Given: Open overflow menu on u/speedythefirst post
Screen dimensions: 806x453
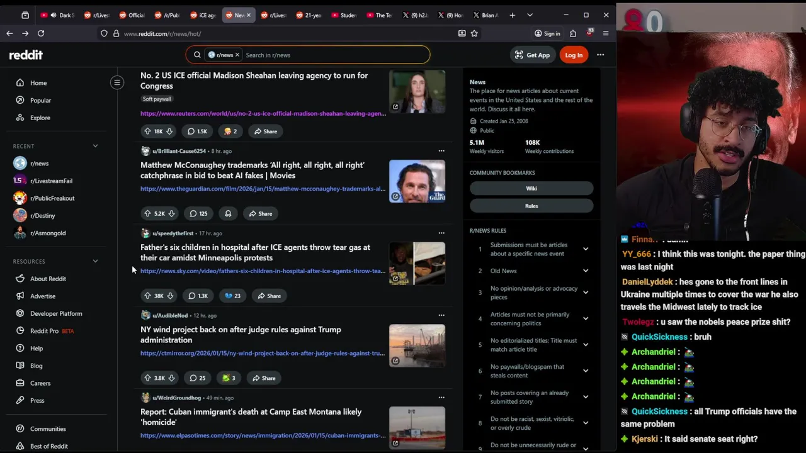Looking at the screenshot, I should pos(441,233).
